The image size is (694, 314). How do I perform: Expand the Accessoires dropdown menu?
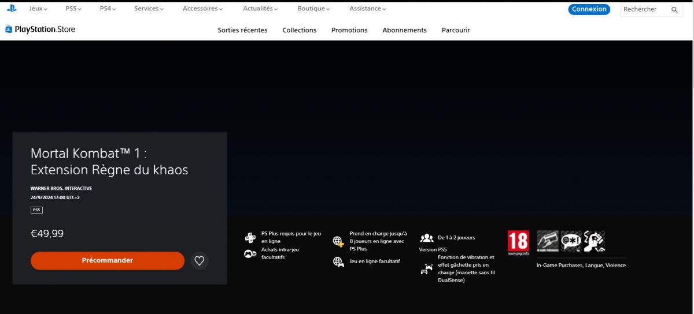pyautogui.click(x=203, y=9)
